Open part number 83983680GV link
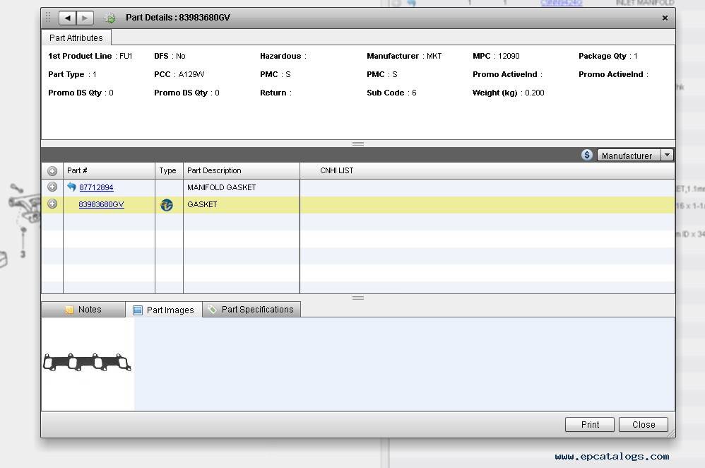This screenshot has height=468, width=705. click(x=101, y=204)
